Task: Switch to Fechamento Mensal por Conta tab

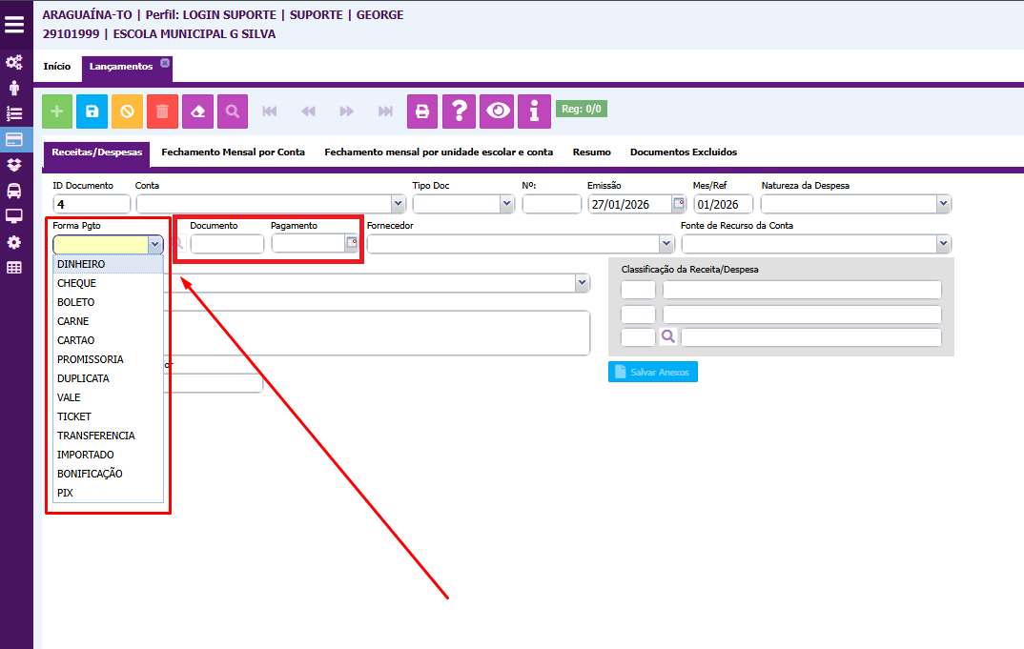Action: tap(234, 152)
